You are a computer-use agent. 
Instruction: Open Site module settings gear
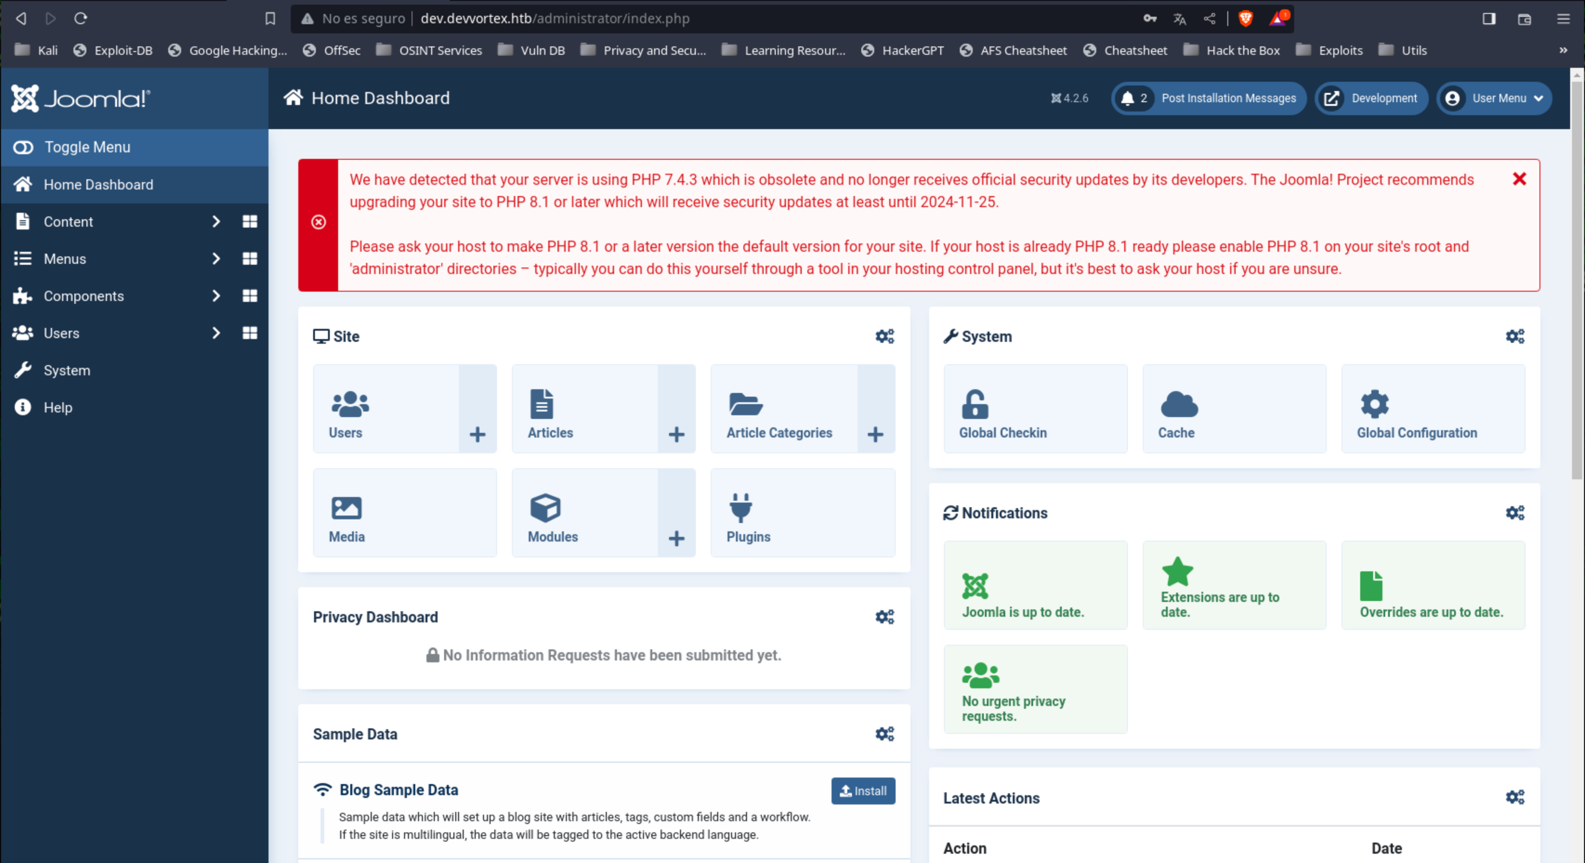pyautogui.click(x=885, y=336)
